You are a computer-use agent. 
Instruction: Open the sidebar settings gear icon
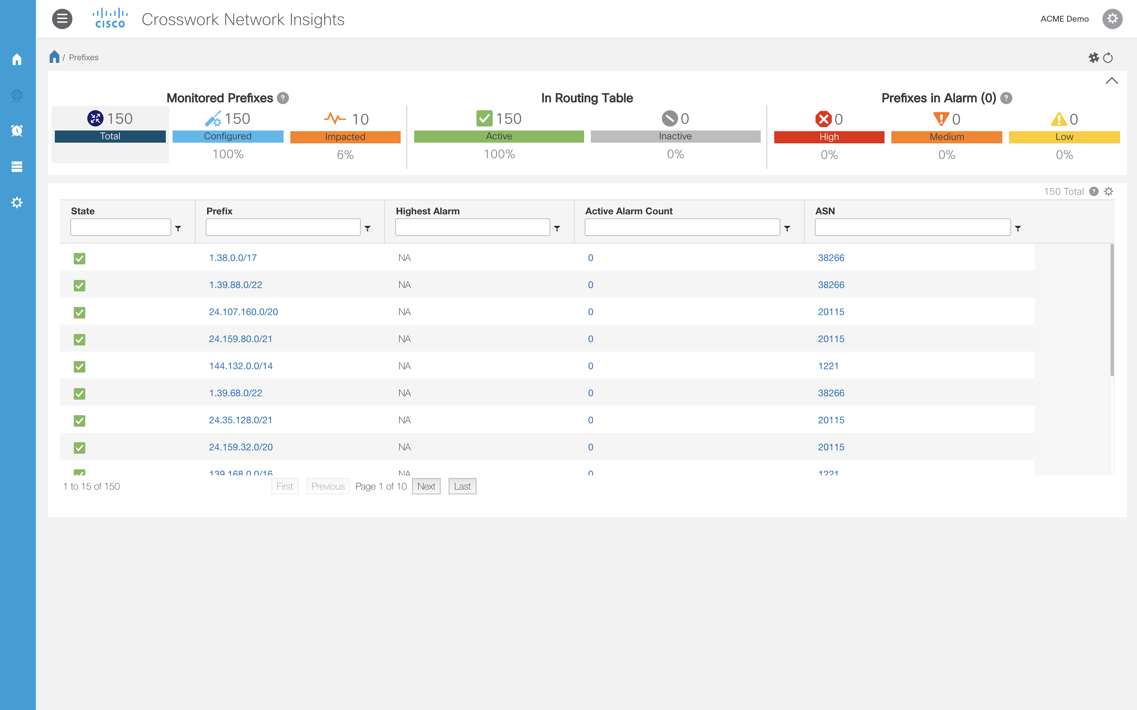click(x=17, y=203)
